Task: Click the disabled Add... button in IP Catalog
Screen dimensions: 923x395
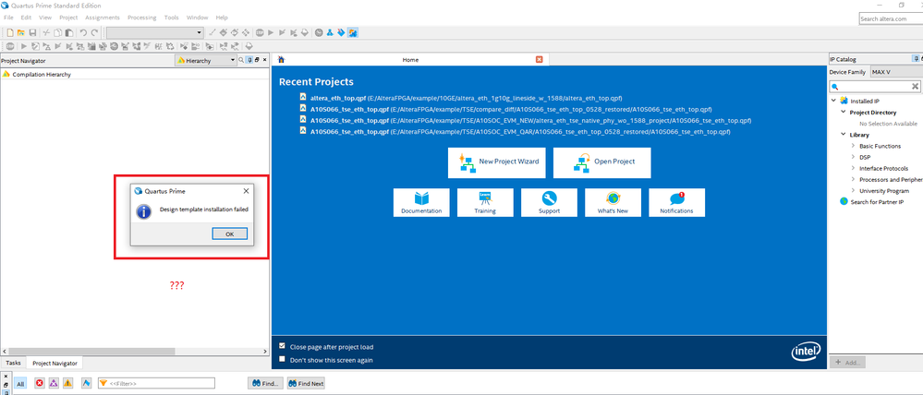Action: [x=847, y=362]
